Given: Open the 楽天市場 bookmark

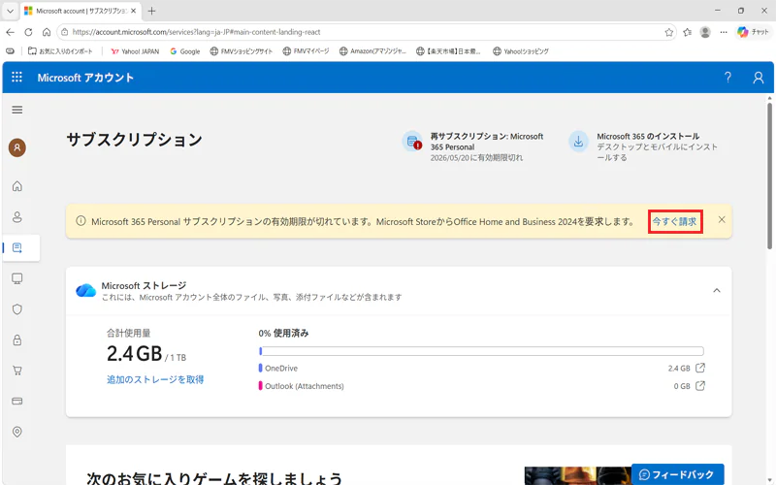Looking at the screenshot, I should 448,51.
